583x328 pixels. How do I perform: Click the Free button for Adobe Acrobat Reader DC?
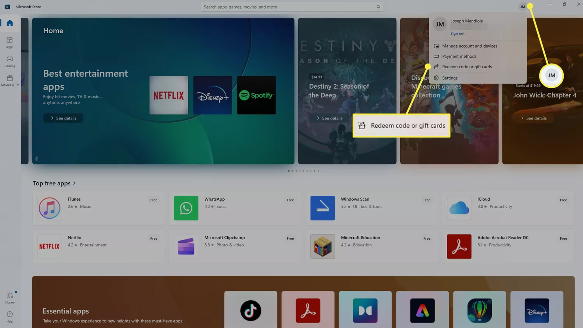(x=563, y=239)
